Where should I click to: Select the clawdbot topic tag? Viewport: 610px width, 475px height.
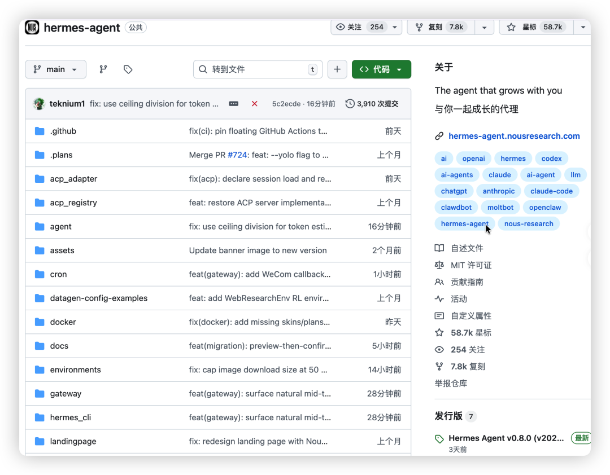456,208
